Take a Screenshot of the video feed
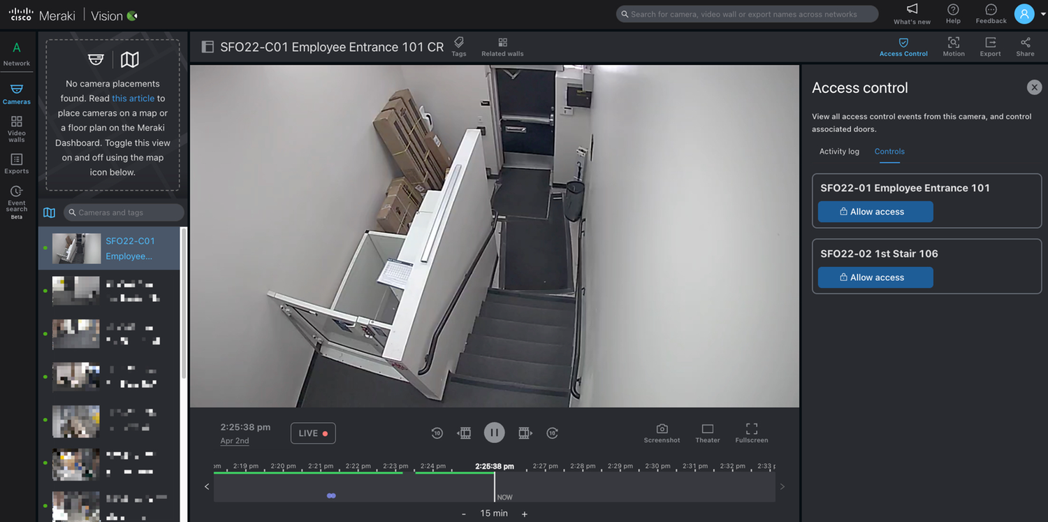Screen dimensions: 1048x522 (662, 432)
